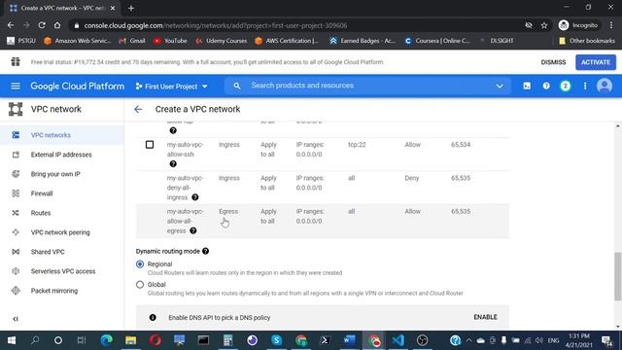Screen dimensions: 622x350
Task: Click the browser back arrow
Action: [11, 25]
